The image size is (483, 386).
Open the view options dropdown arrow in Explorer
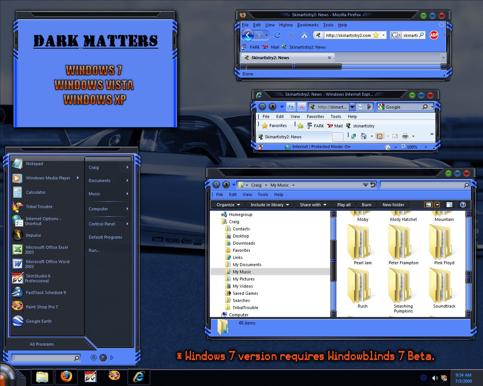[x=437, y=205]
